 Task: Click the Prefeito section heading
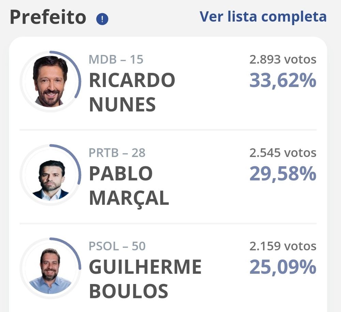[x=48, y=17]
